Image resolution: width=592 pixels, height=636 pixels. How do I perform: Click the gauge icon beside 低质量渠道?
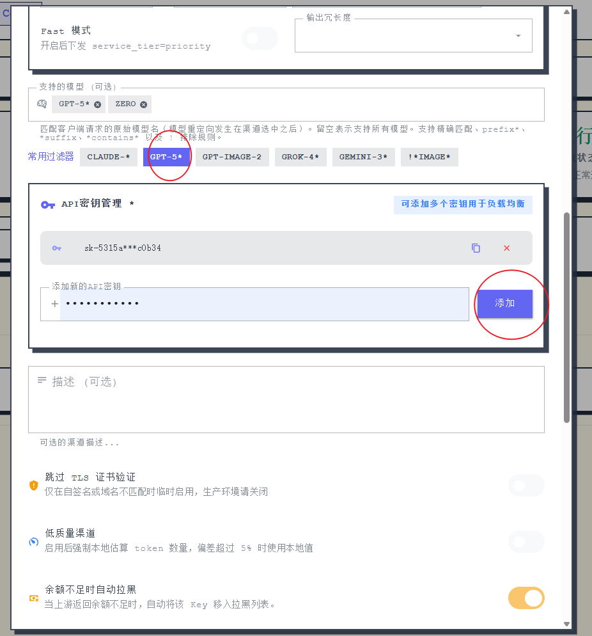(x=34, y=541)
